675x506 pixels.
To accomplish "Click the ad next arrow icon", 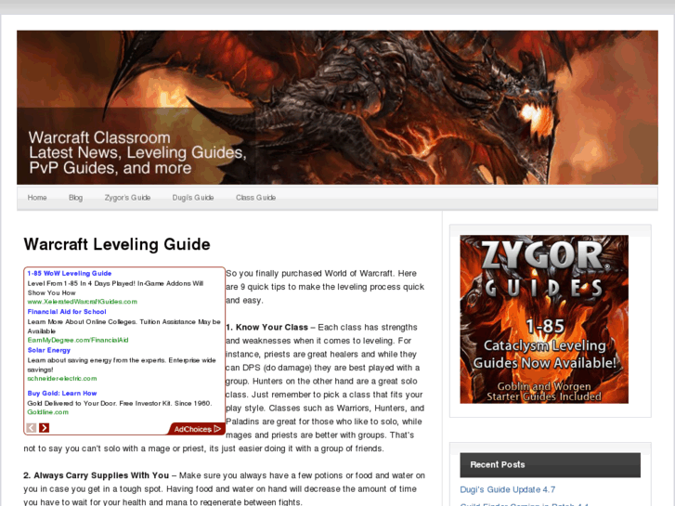I will 44,428.
